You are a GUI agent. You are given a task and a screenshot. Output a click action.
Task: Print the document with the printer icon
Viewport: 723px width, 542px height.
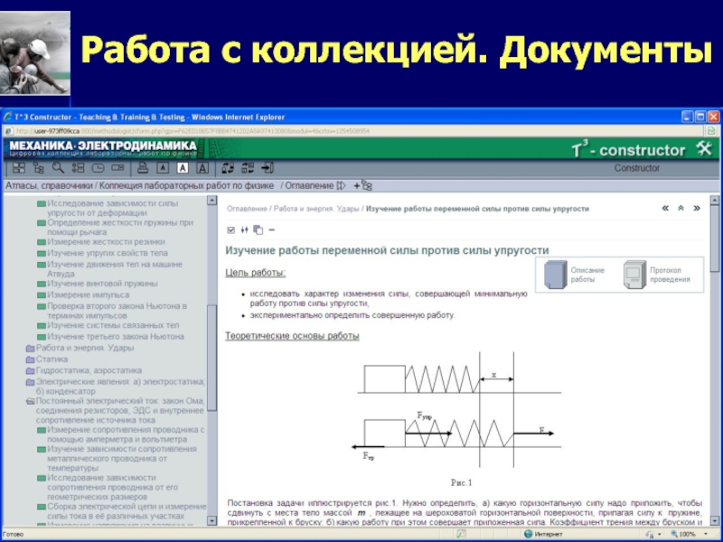point(143,168)
